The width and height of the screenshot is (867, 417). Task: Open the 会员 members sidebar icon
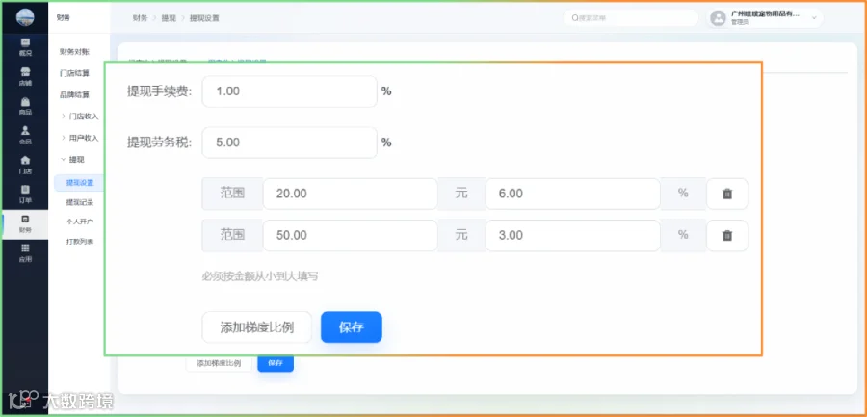pos(25,135)
